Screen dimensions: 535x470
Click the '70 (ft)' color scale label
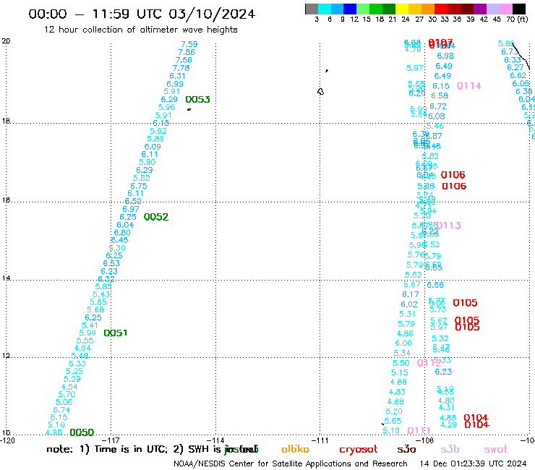point(517,19)
